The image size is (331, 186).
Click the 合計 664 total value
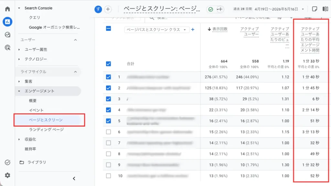click(x=224, y=61)
